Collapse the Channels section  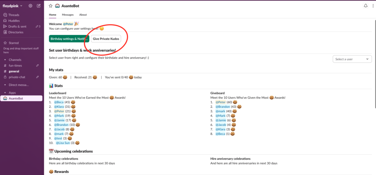click(5, 60)
